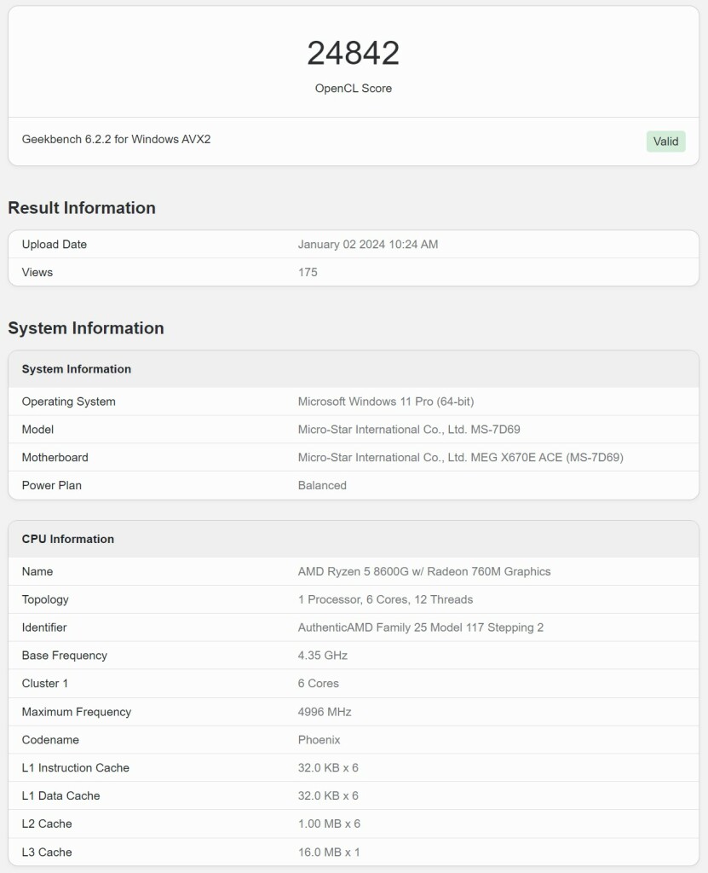Image resolution: width=708 pixels, height=873 pixels.
Task: Select the "Base Frequency" row label
Action: pyautogui.click(x=65, y=656)
